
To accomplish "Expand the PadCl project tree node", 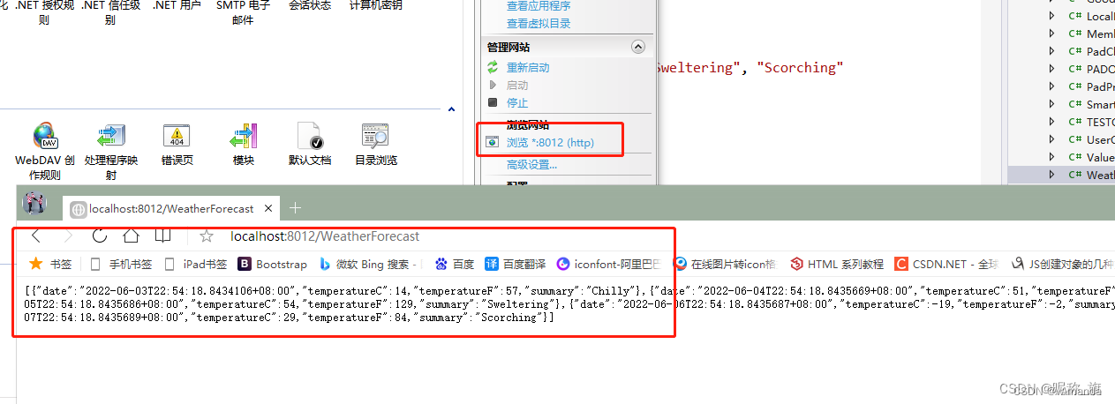I will click(1051, 51).
